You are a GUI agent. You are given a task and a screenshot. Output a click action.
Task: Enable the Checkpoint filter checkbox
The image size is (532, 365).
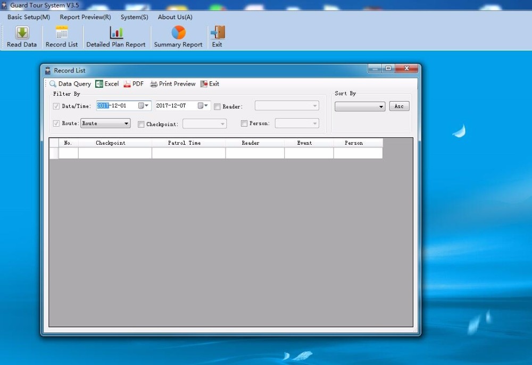141,124
